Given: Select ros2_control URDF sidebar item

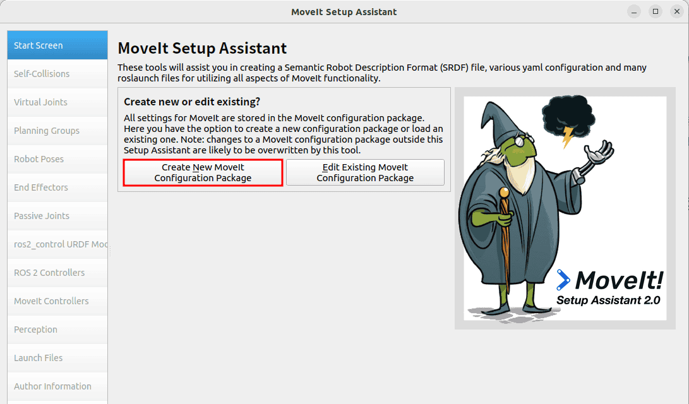Looking at the screenshot, I should coord(57,244).
